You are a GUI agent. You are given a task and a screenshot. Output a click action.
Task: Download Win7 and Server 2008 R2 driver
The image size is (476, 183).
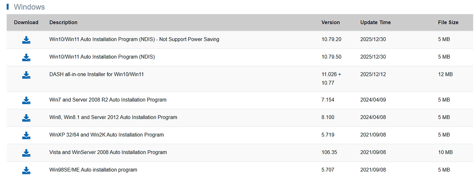coord(26,100)
